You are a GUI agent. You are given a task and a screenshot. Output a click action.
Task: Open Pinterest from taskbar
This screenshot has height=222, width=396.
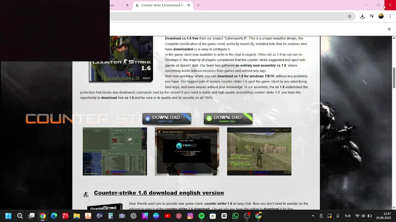[179, 216]
